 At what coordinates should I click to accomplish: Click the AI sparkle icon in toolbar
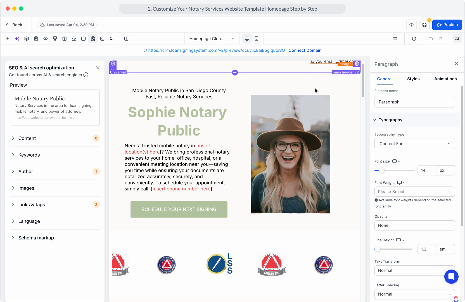[x=17, y=39]
